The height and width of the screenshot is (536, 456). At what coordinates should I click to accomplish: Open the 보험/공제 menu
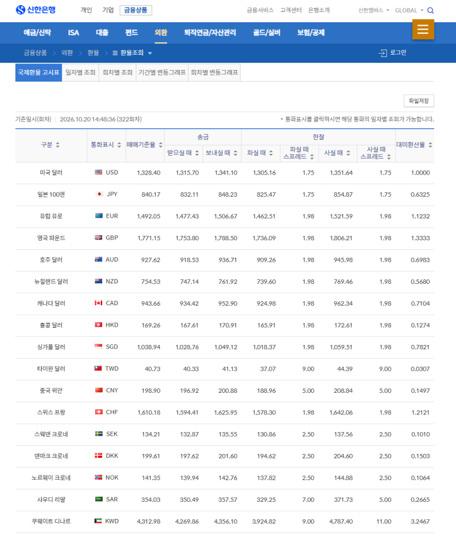[311, 33]
